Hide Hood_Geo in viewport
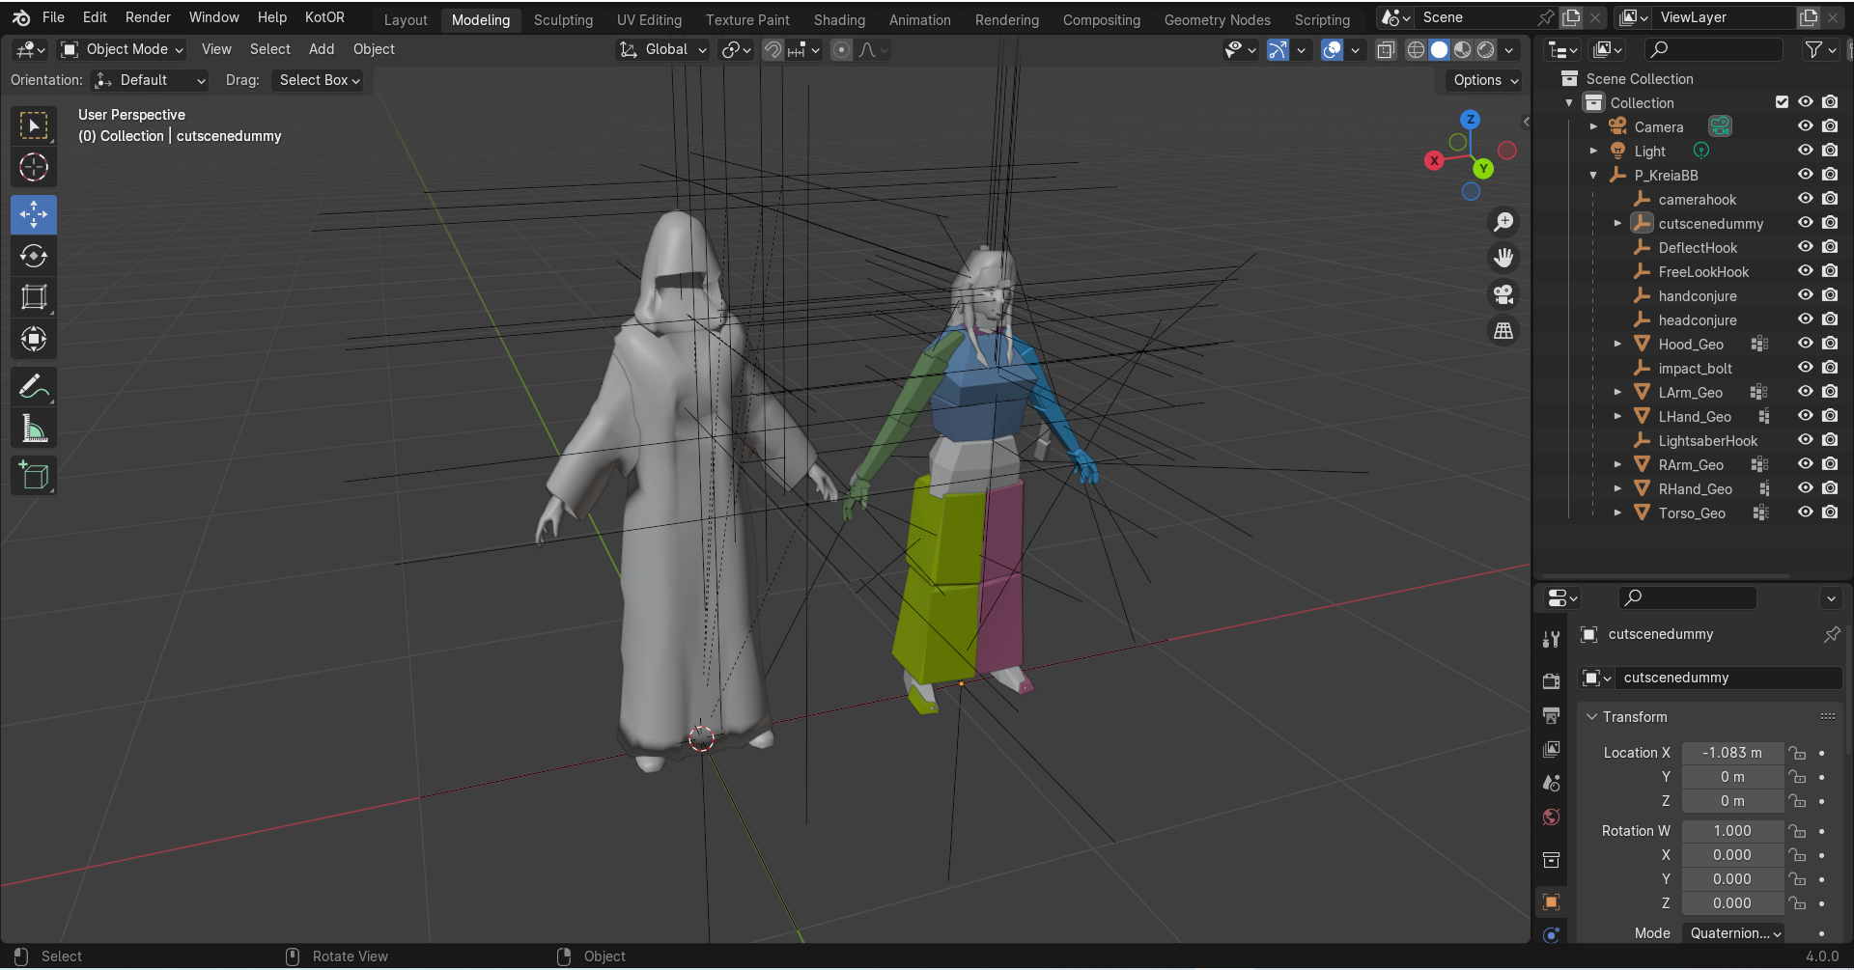 (1805, 344)
